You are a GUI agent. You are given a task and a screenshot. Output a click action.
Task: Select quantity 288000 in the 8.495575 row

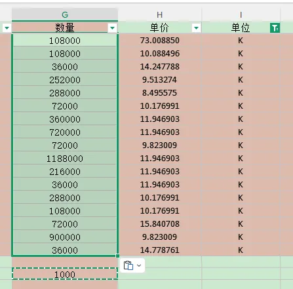pyautogui.click(x=65, y=93)
